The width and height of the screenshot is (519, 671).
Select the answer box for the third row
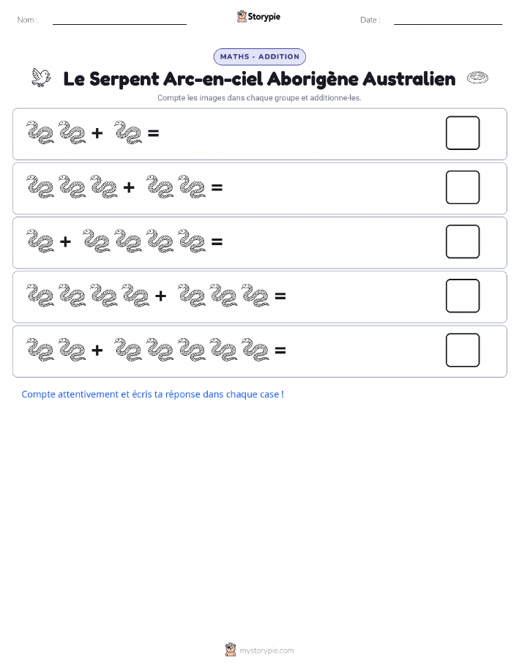pyautogui.click(x=463, y=241)
